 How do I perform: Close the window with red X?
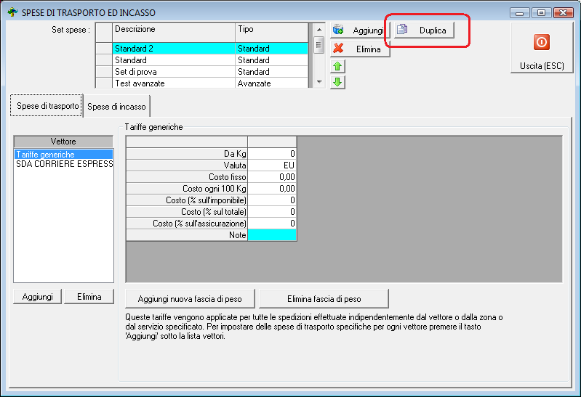(x=564, y=13)
